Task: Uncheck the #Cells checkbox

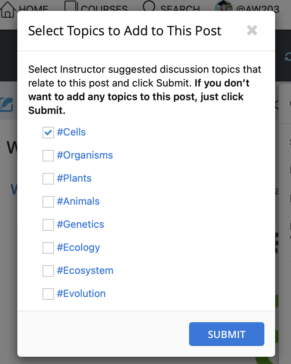Action: coord(48,133)
